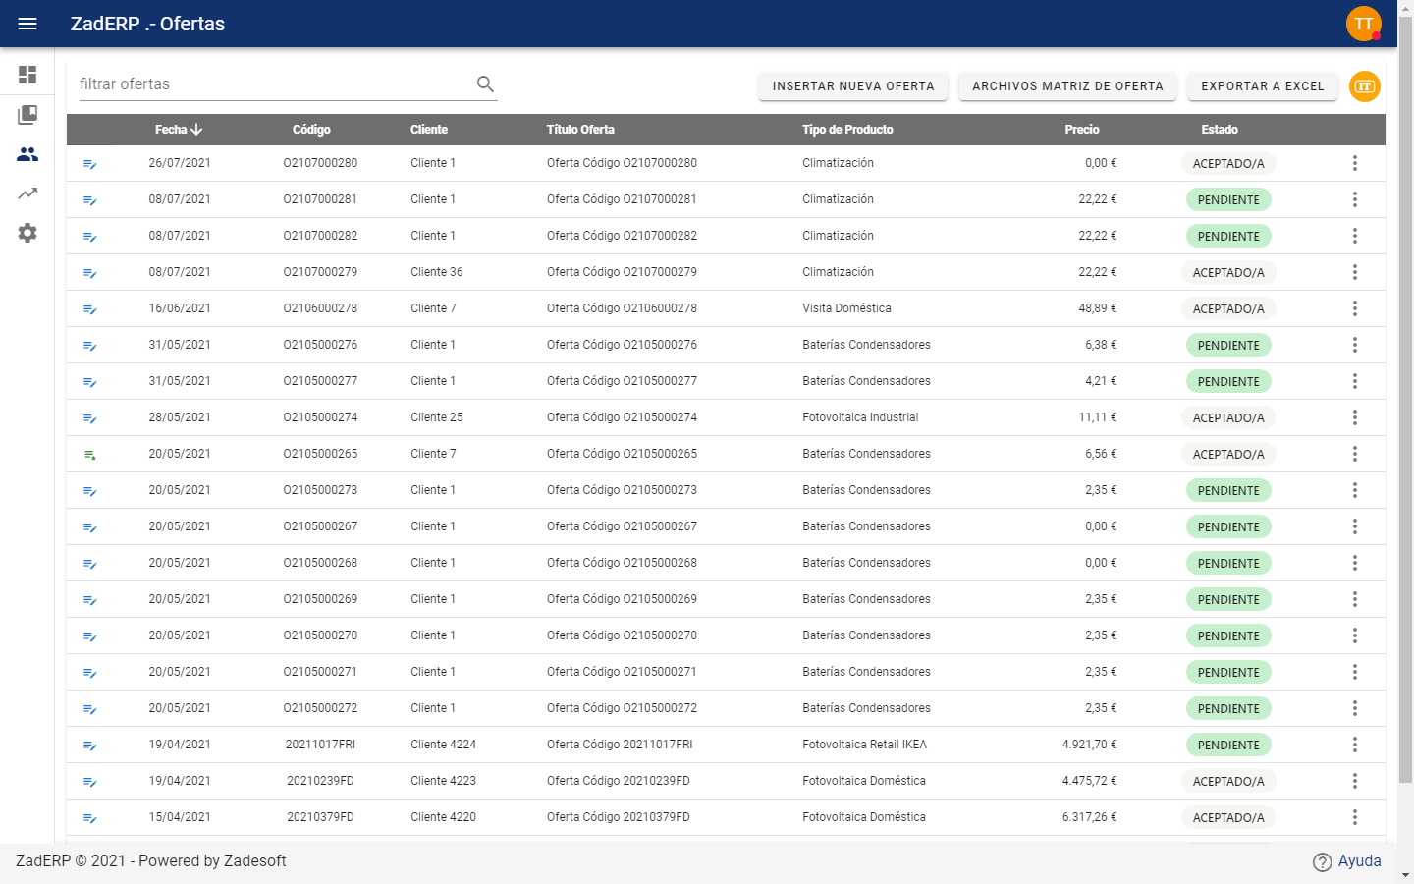Screen dimensions: 1414x884
Task: Select Cliente 4224 cell
Action: 443,745
